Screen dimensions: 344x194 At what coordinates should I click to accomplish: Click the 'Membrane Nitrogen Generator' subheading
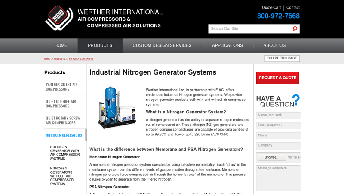pyautogui.click(x=114, y=157)
